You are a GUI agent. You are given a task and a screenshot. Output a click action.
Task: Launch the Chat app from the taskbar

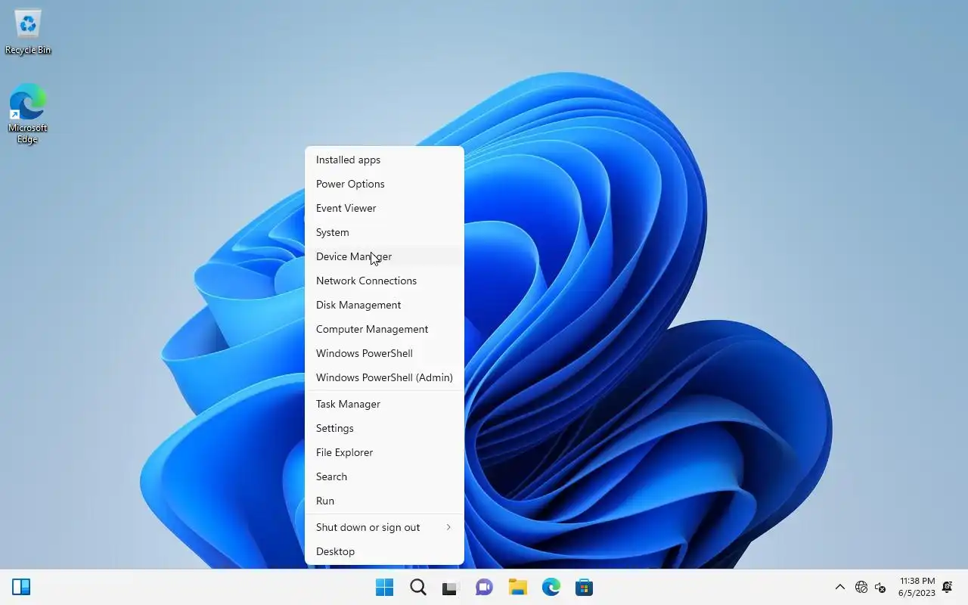click(484, 587)
